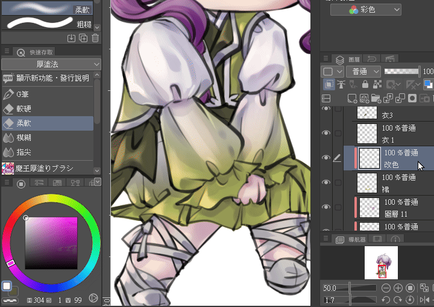Open the ruler display range dropdown
The image size is (434, 307).
[x=413, y=84]
